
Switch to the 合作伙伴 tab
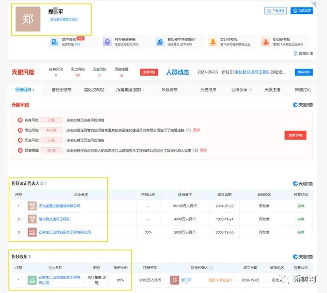click(x=242, y=90)
